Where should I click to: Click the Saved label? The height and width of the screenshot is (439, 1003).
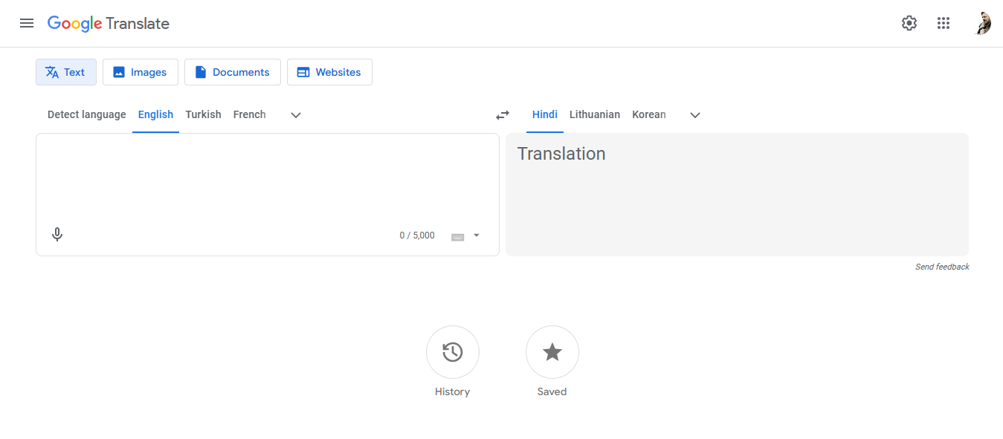pos(552,391)
